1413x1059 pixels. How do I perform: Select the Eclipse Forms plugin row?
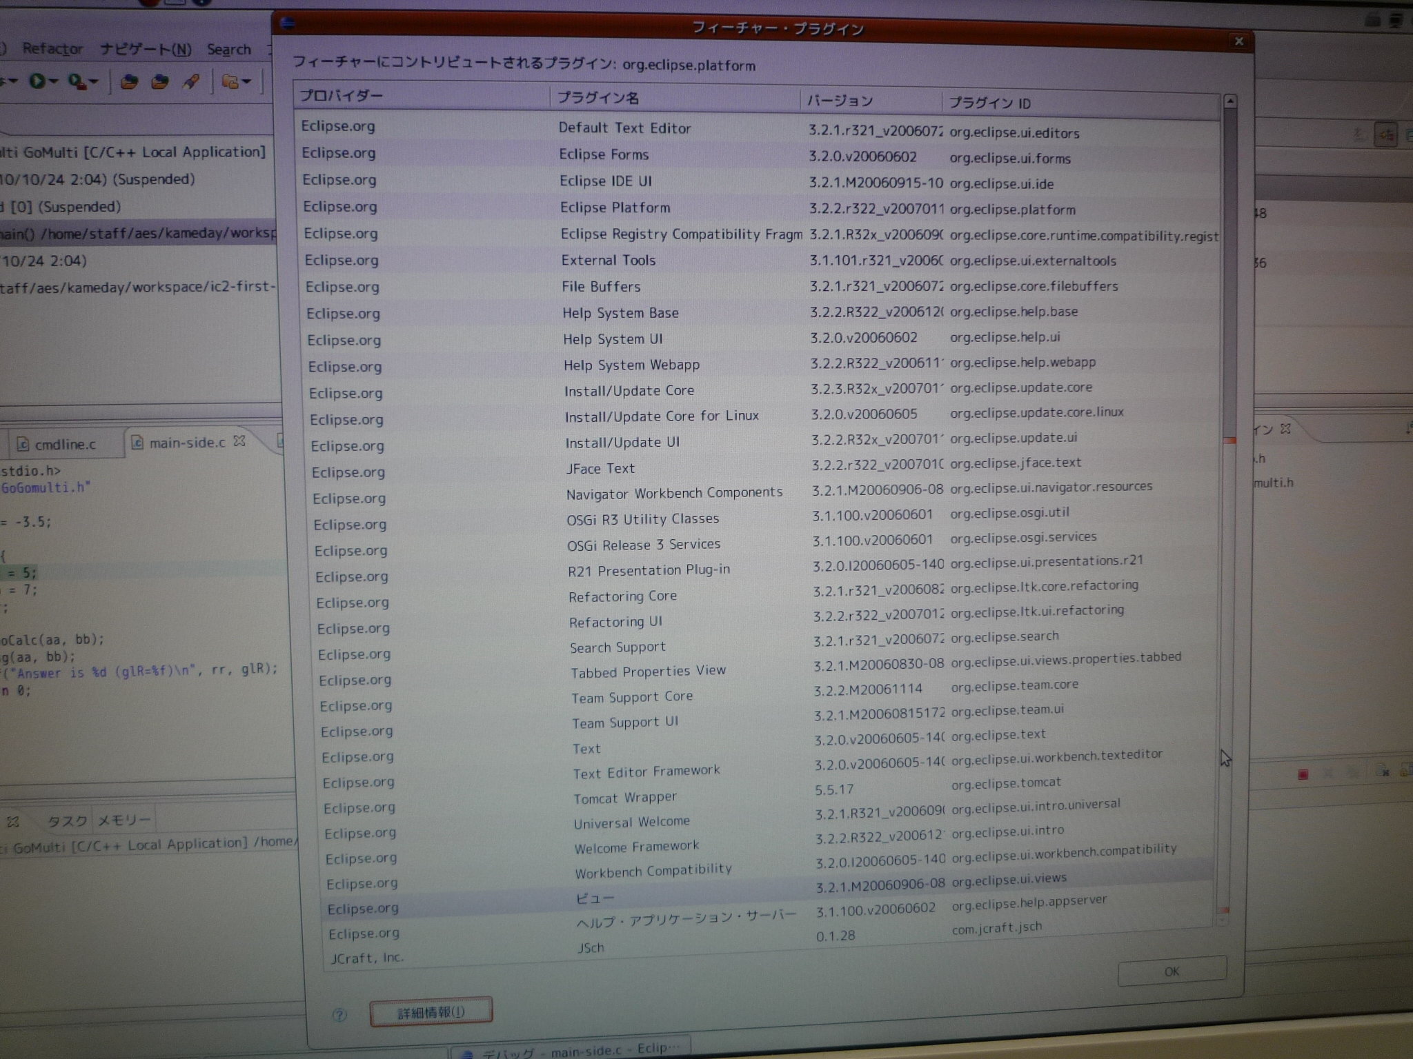pyautogui.click(x=759, y=155)
